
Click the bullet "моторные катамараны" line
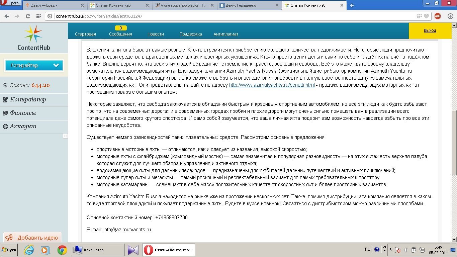[x=242, y=184]
